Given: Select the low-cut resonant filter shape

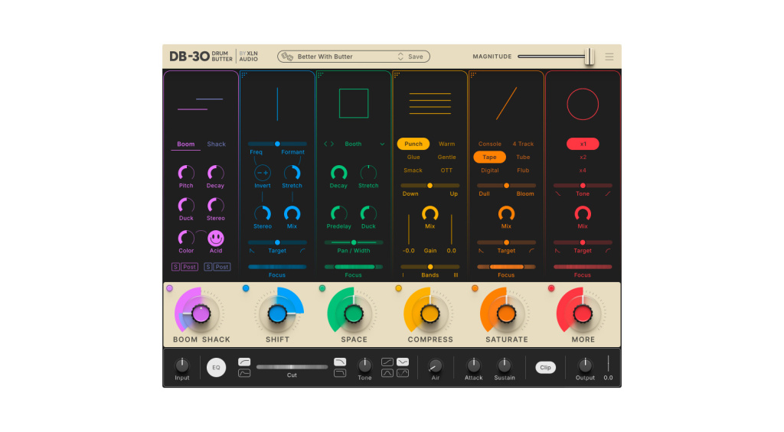Looking at the screenshot, I should pyautogui.click(x=244, y=373).
